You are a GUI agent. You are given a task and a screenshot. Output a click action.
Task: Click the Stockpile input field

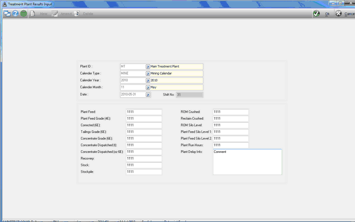[x=144, y=172]
